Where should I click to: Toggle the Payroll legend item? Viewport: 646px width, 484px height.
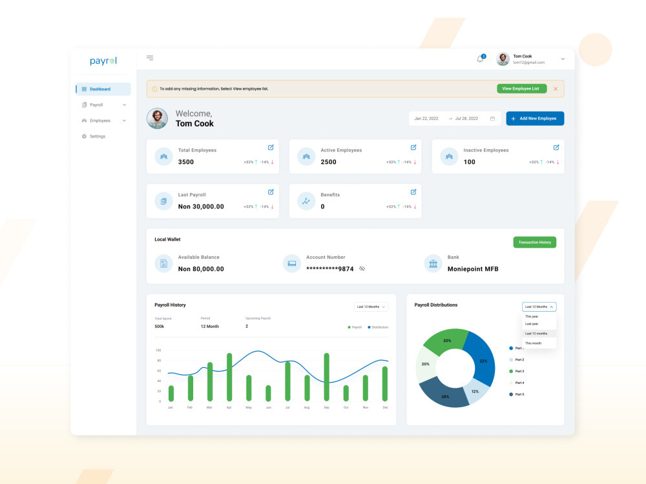tap(355, 327)
